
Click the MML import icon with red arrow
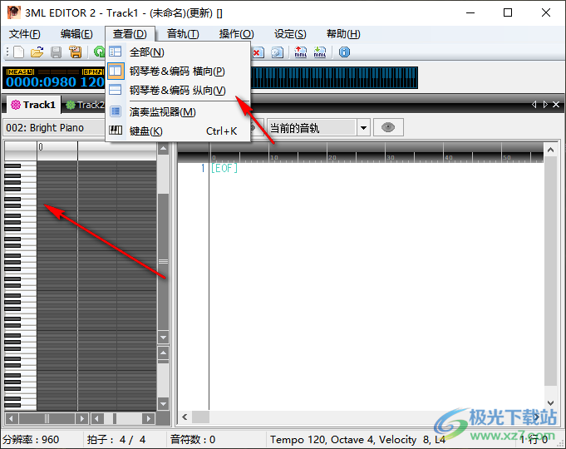click(300, 52)
